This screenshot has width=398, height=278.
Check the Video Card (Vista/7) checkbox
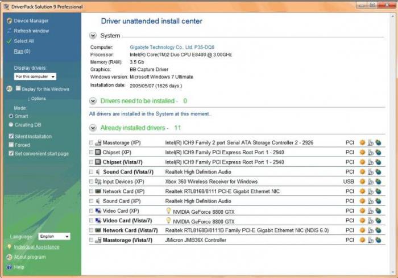tap(91, 221)
